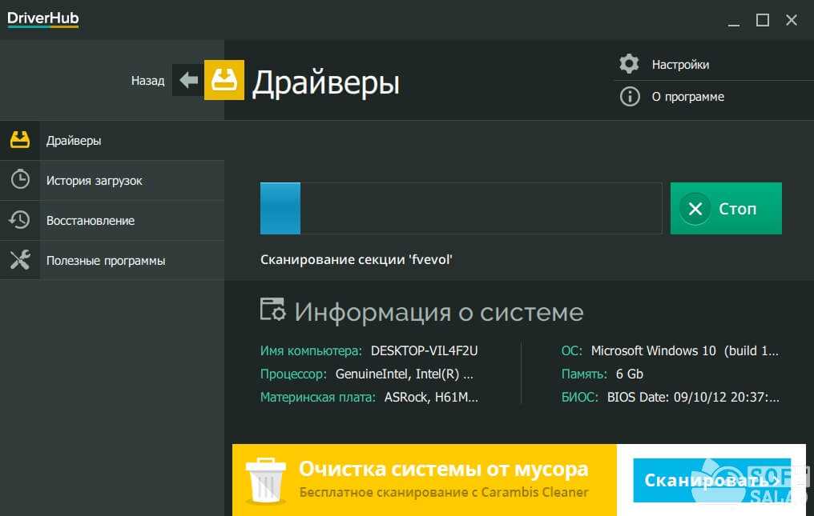Click the About program info icon
This screenshot has width=814, height=516.
(x=630, y=97)
